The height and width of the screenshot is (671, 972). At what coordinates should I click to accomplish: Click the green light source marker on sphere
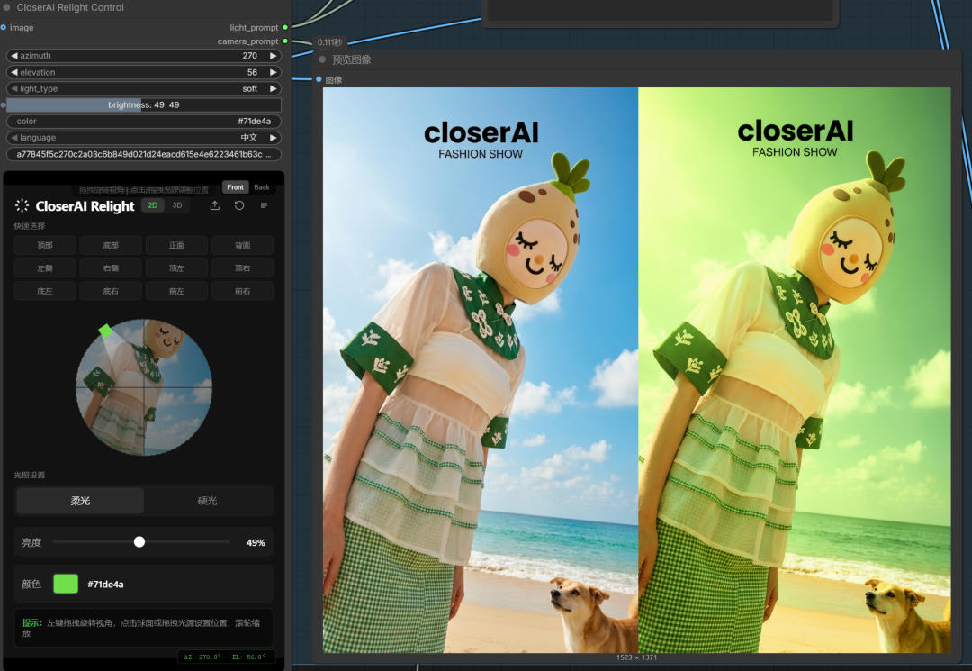coord(106,331)
